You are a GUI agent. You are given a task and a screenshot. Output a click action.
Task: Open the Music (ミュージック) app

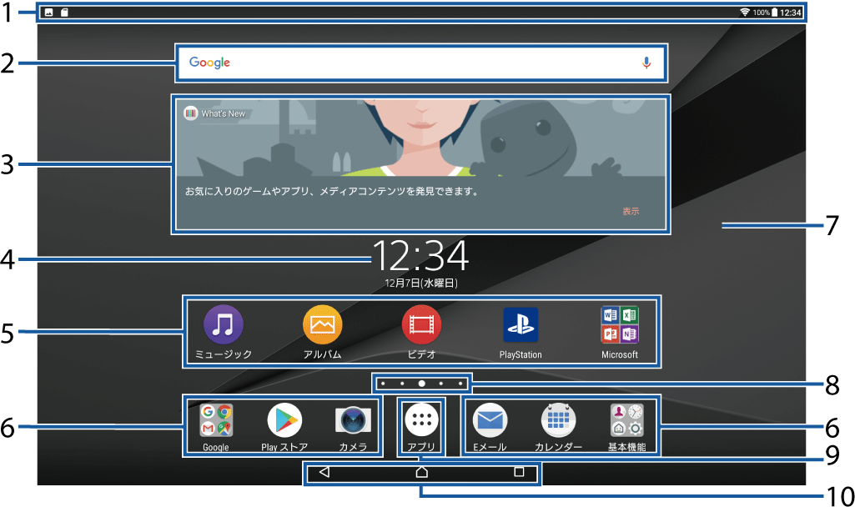click(x=224, y=325)
